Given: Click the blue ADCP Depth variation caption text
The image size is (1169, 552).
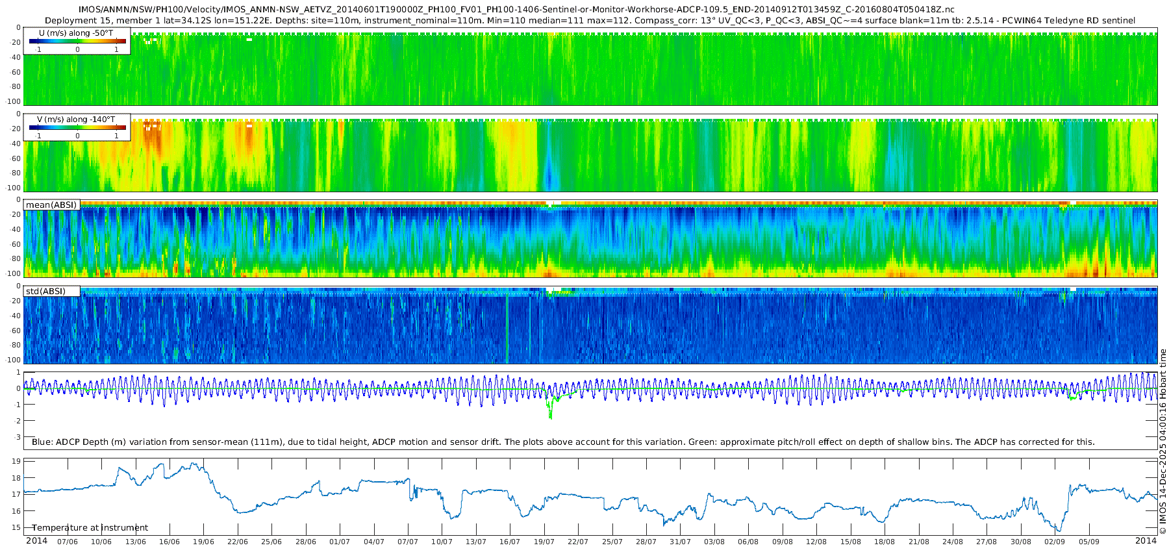Looking at the screenshot, I should pos(563,442).
